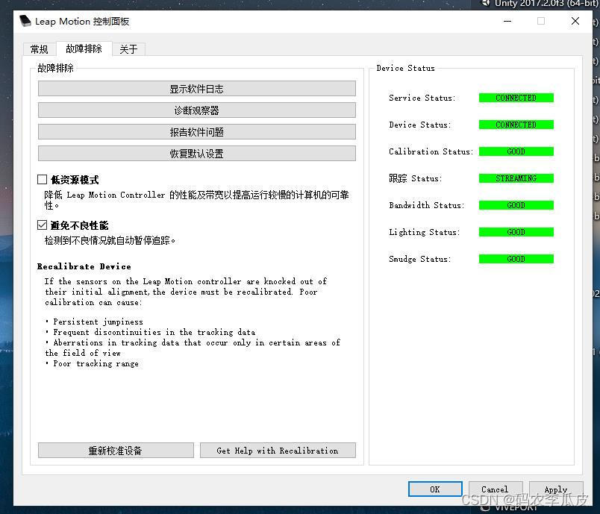The image size is (600, 514).
Task: Click Get Help with Recalibration button
Action: point(278,450)
